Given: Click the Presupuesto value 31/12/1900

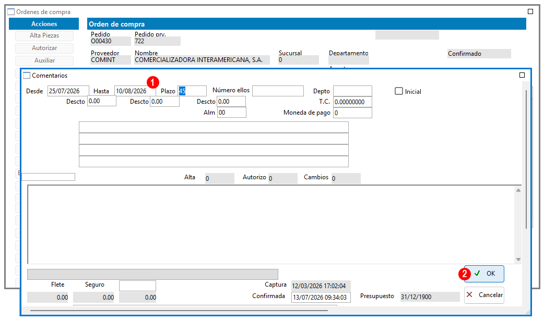Looking at the screenshot, I should click(x=430, y=297).
